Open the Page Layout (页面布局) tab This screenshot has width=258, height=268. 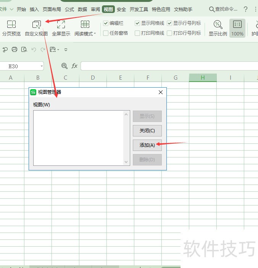click(52, 9)
